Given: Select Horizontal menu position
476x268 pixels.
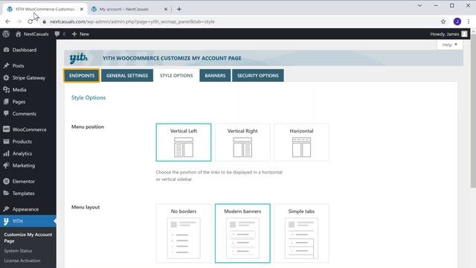Looking at the screenshot, I should pos(301,142).
